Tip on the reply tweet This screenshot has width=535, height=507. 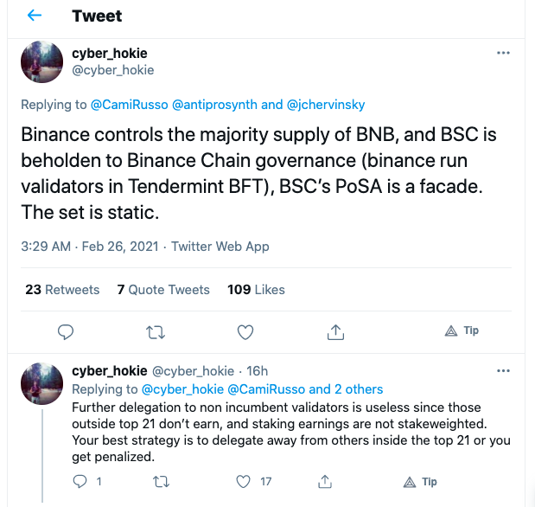pos(420,482)
